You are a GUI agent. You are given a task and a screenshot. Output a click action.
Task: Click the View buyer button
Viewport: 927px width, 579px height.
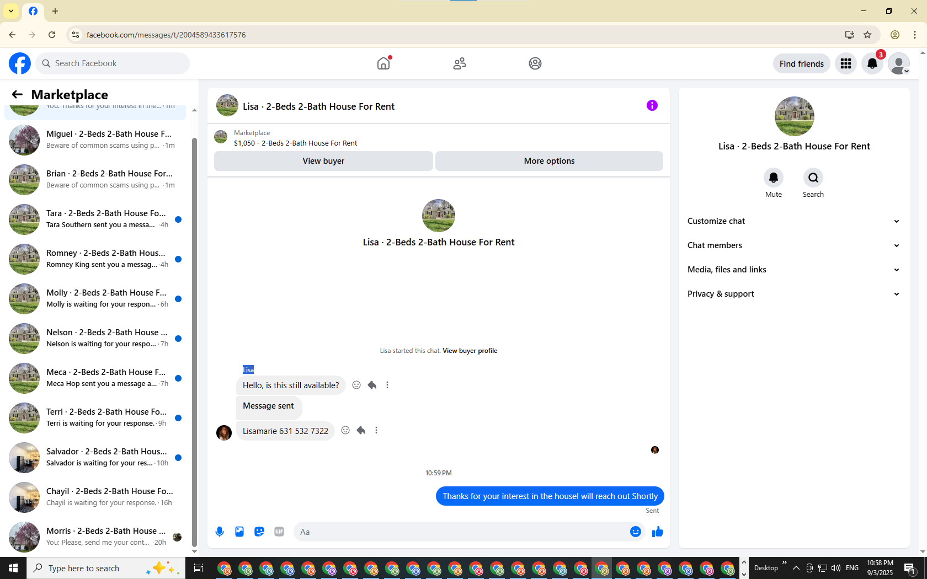pyautogui.click(x=323, y=161)
